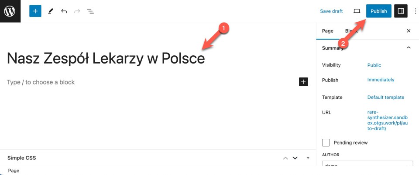Click the Save draft link

coord(331,11)
